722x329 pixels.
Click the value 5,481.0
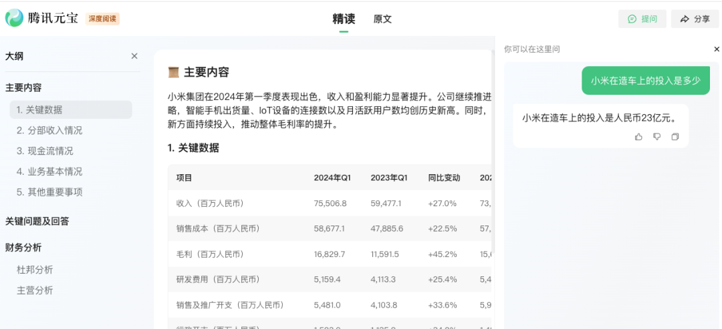coord(327,305)
